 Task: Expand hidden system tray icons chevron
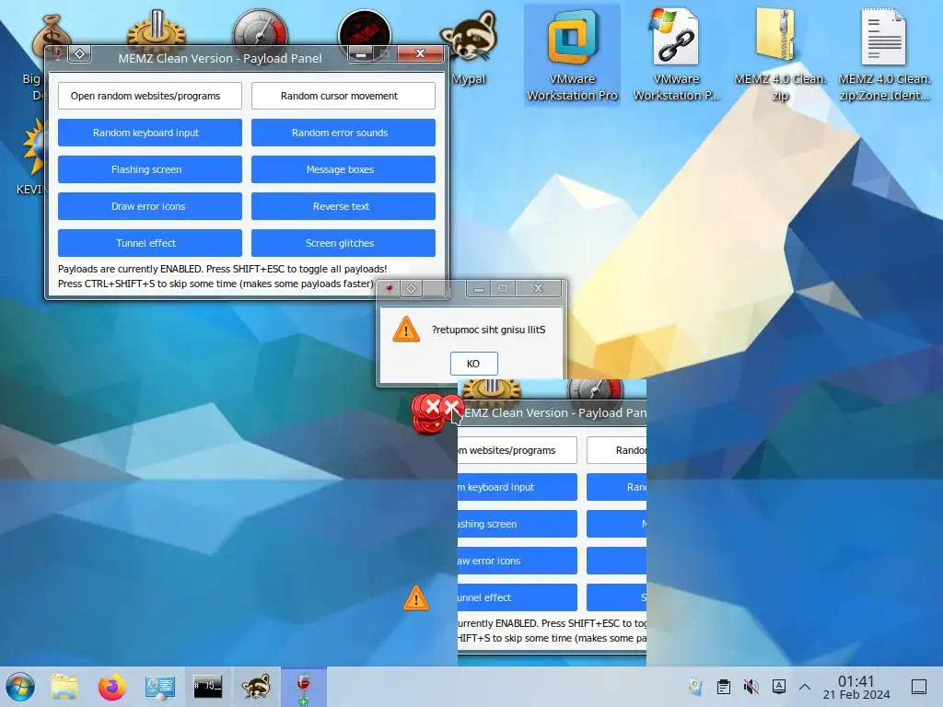(805, 687)
